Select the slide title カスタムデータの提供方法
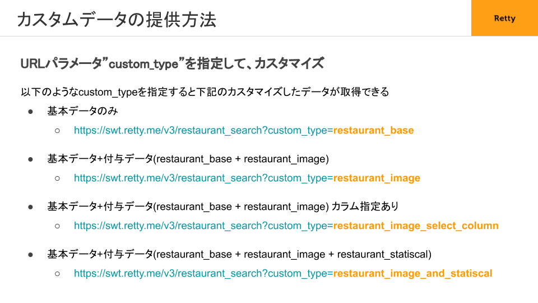This screenshot has width=538, height=303. 117,20
